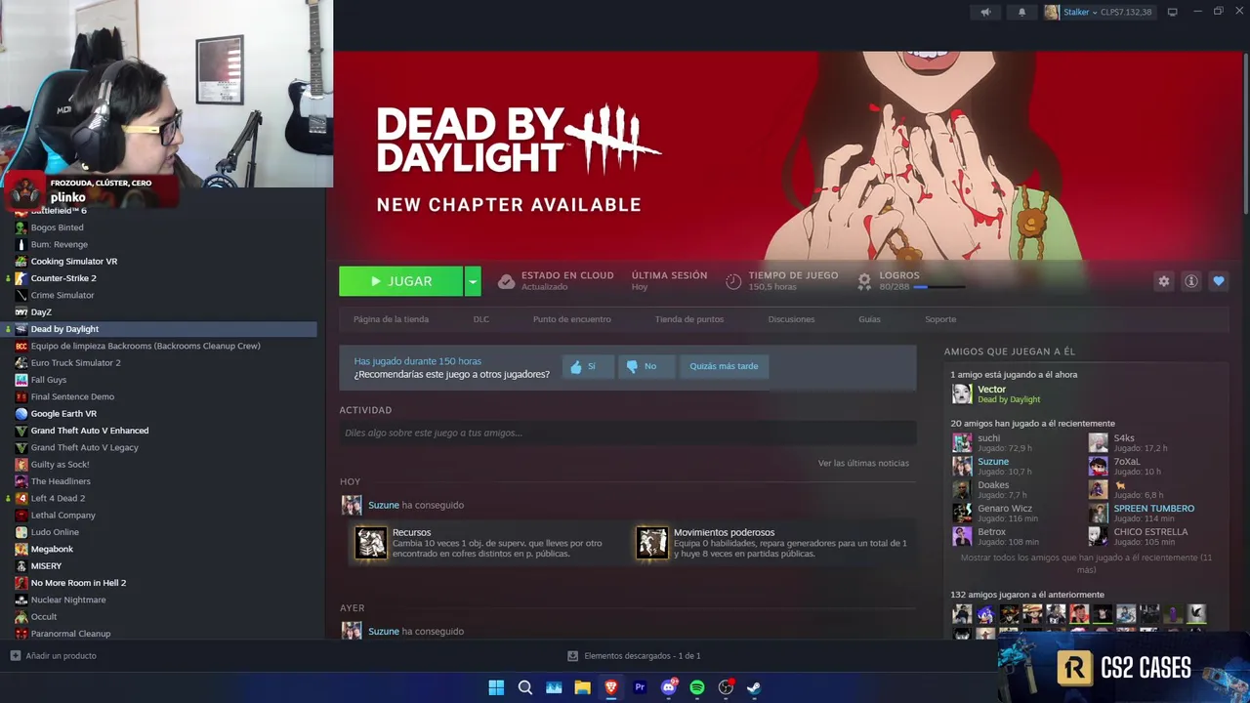Open the Guías tab
This screenshot has height=703, width=1250.
click(869, 319)
